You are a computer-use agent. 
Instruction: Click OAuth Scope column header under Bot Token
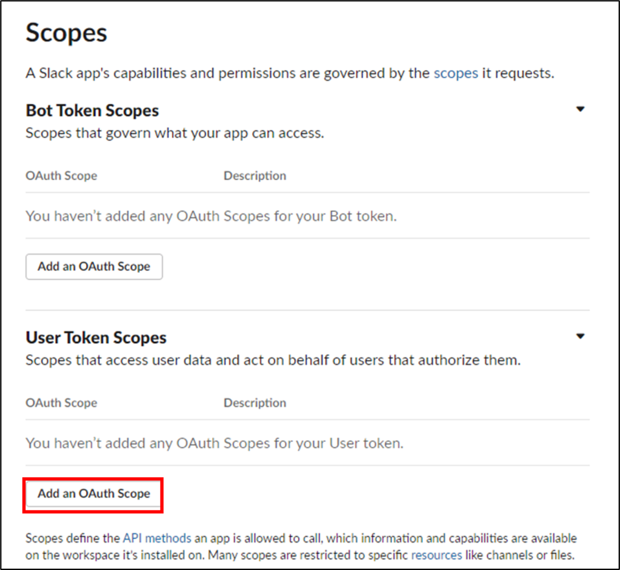pyautogui.click(x=61, y=176)
